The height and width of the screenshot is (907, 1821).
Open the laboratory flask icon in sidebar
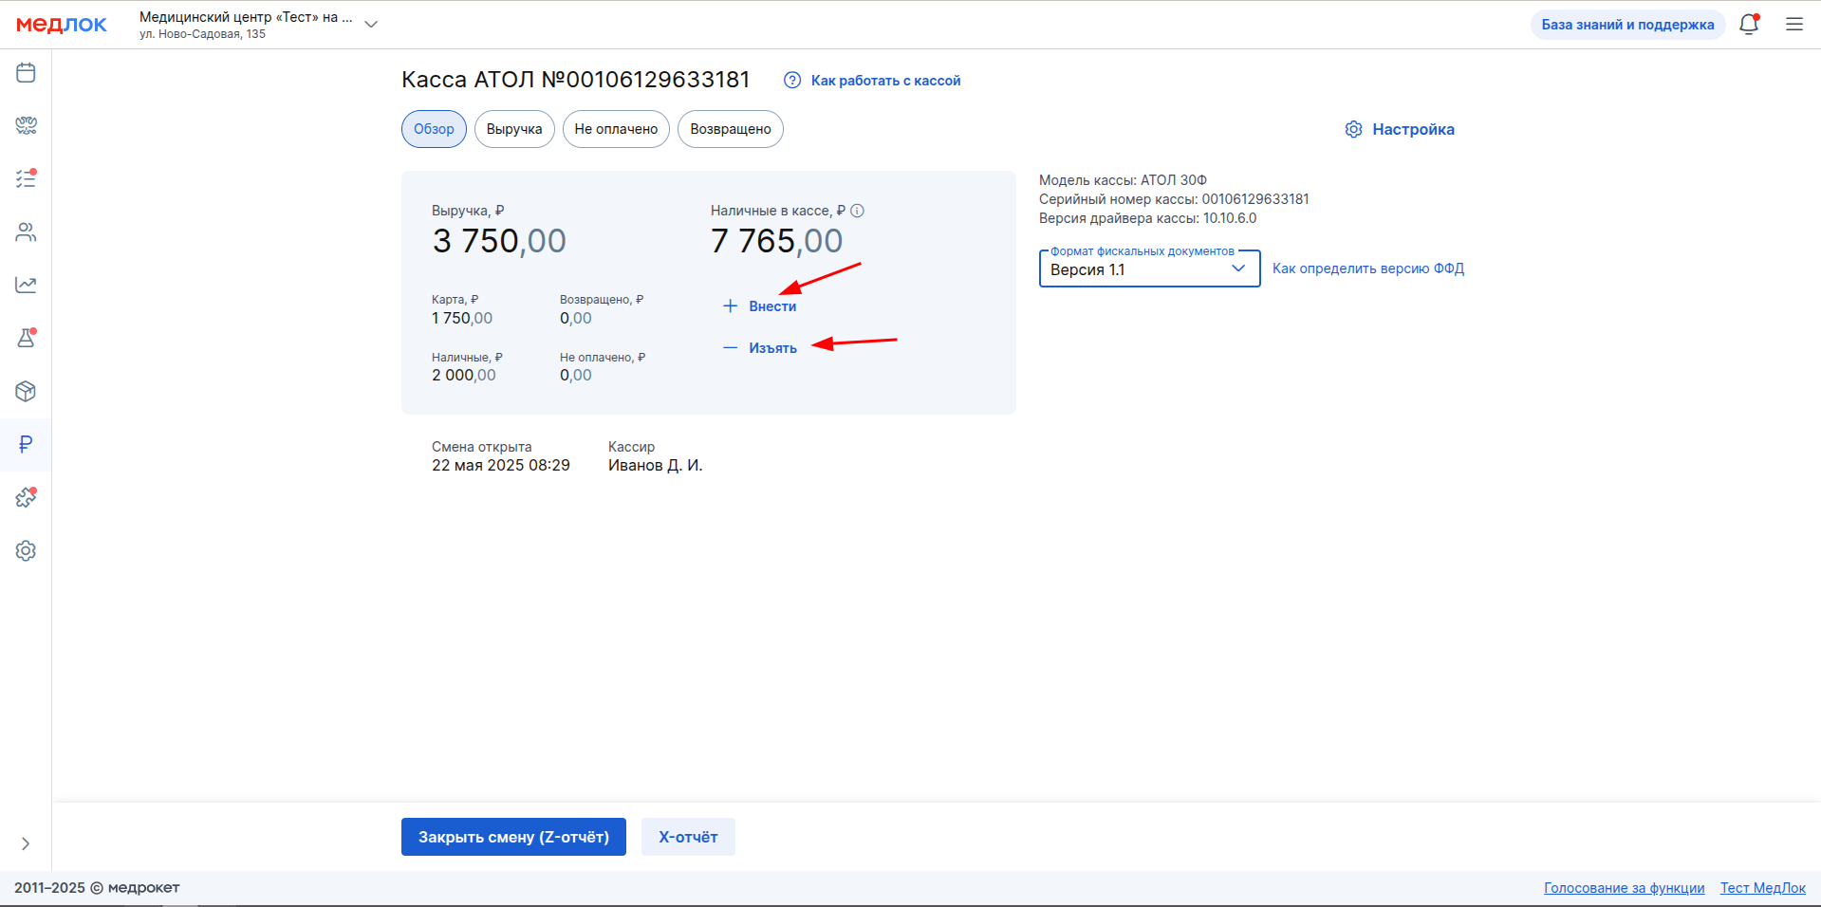point(26,338)
